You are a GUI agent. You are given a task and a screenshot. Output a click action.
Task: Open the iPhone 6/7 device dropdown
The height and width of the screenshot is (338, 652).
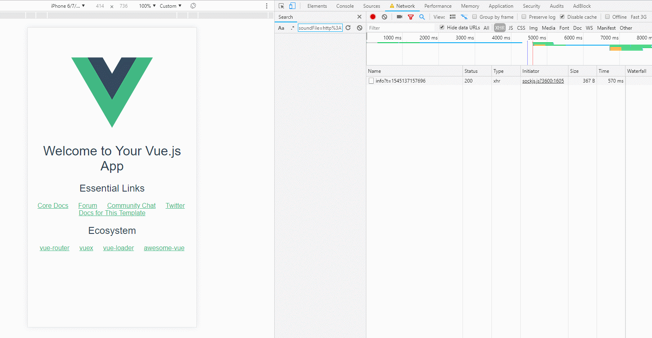(68, 6)
